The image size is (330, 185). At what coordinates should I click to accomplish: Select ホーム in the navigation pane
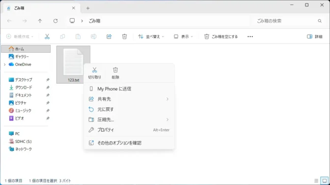click(26, 49)
